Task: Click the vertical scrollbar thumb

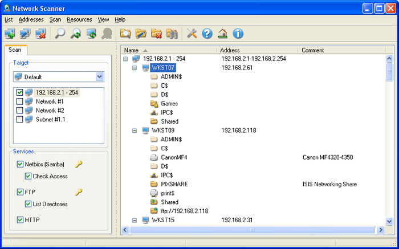Action: [389, 72]
